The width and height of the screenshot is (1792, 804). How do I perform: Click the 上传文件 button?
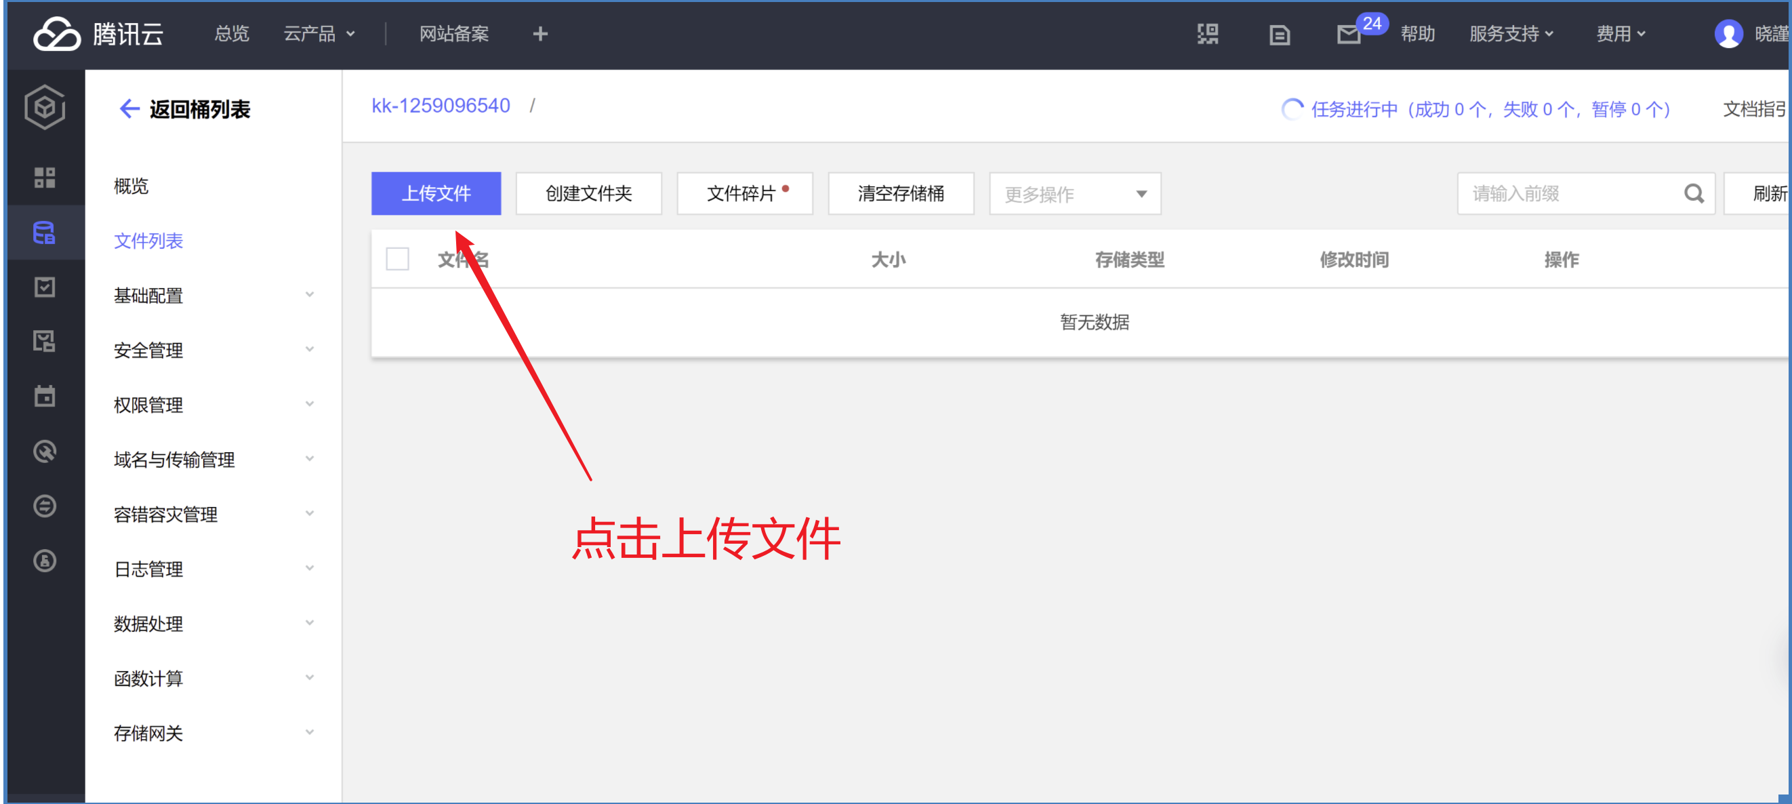[436, 193]
